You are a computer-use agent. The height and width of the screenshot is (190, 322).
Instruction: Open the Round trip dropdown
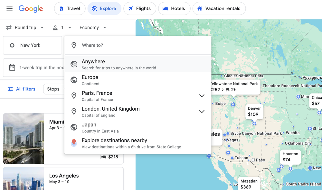[25, 27]
